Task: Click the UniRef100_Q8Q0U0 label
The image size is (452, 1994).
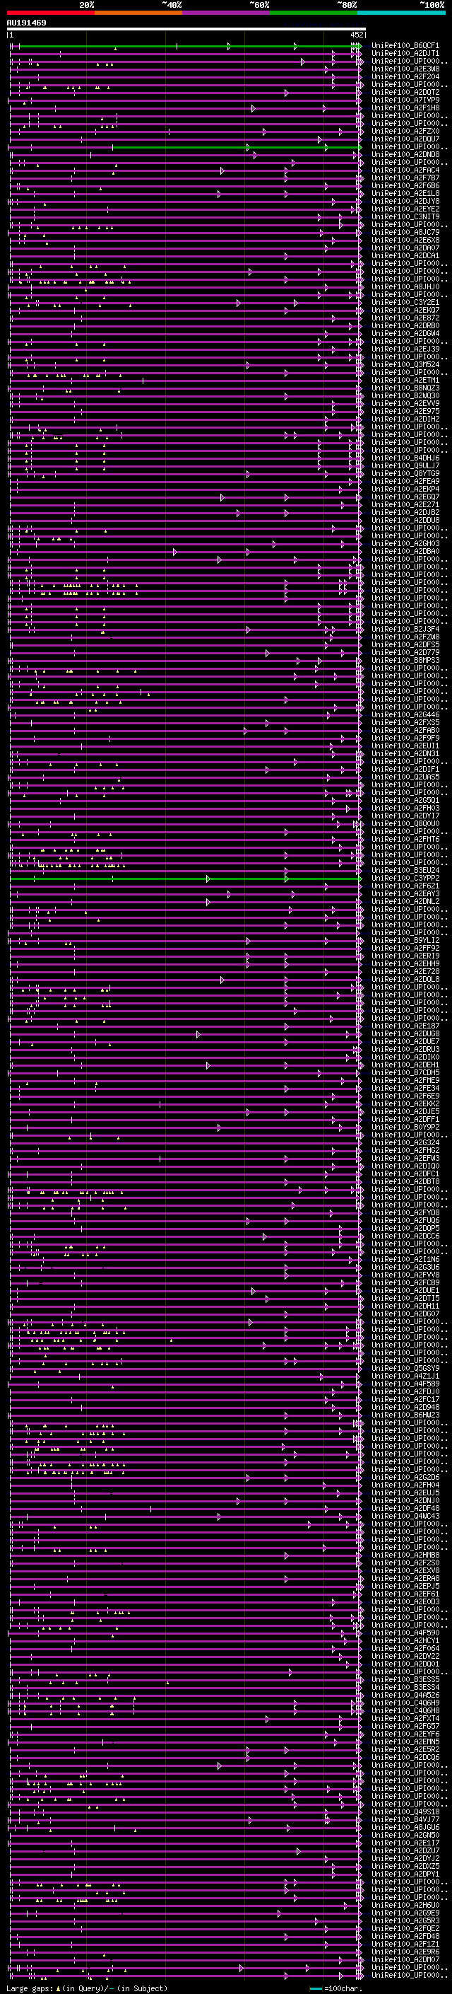Action: (405, 823)
